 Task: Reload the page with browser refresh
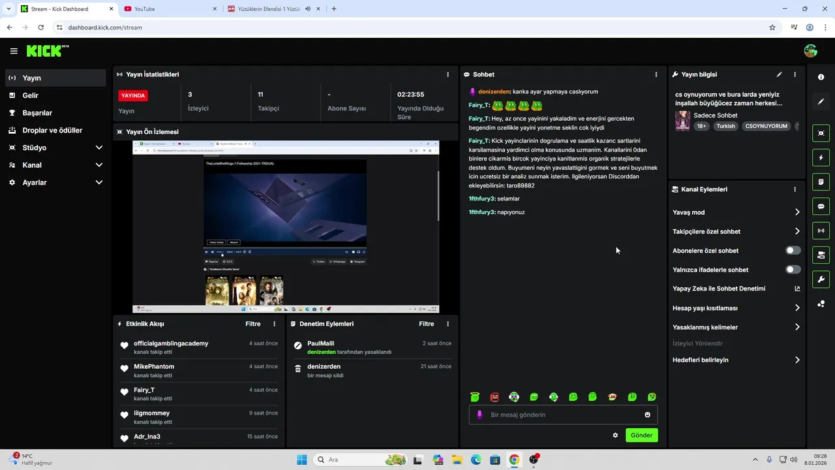click(x=41, y=27)
